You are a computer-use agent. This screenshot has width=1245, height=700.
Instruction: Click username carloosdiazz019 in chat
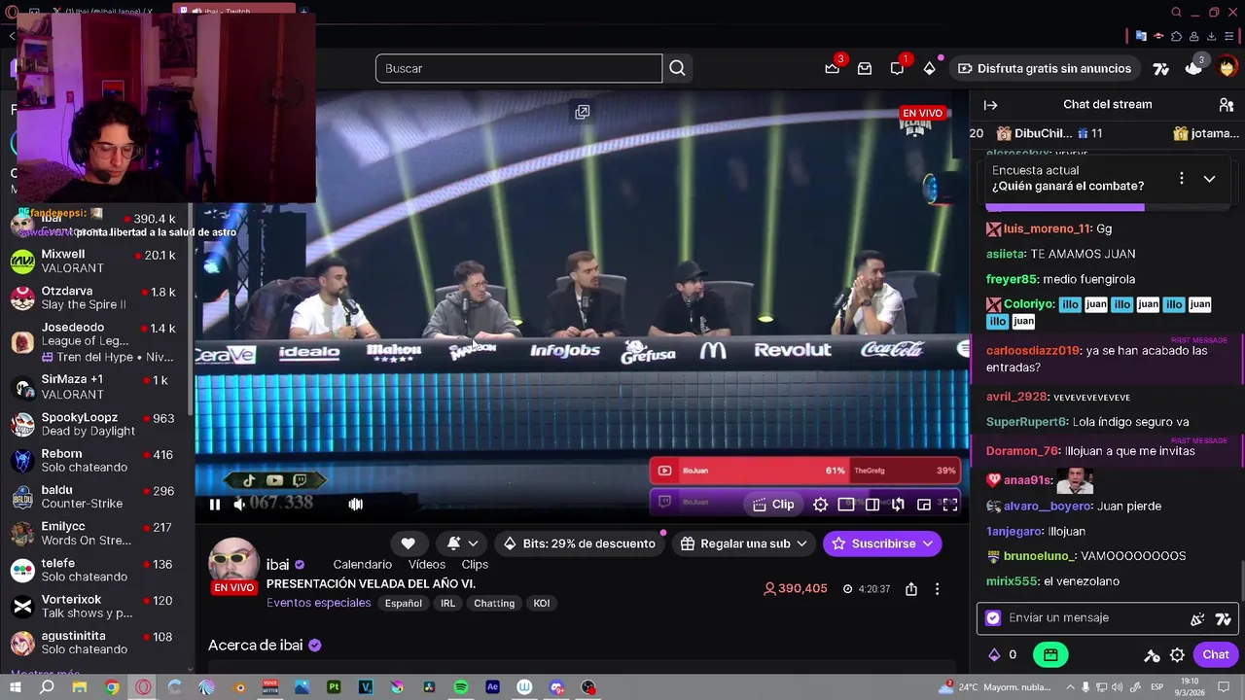click(x=1033, y=351)
